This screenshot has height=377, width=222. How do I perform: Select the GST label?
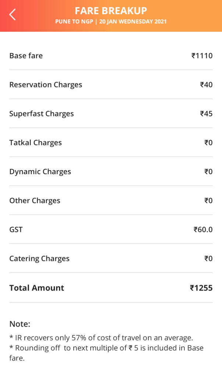coord(16,230)
